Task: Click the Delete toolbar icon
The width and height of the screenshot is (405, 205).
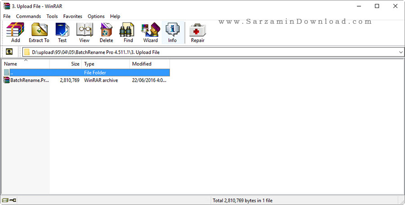Action: (x=106, y=32)
